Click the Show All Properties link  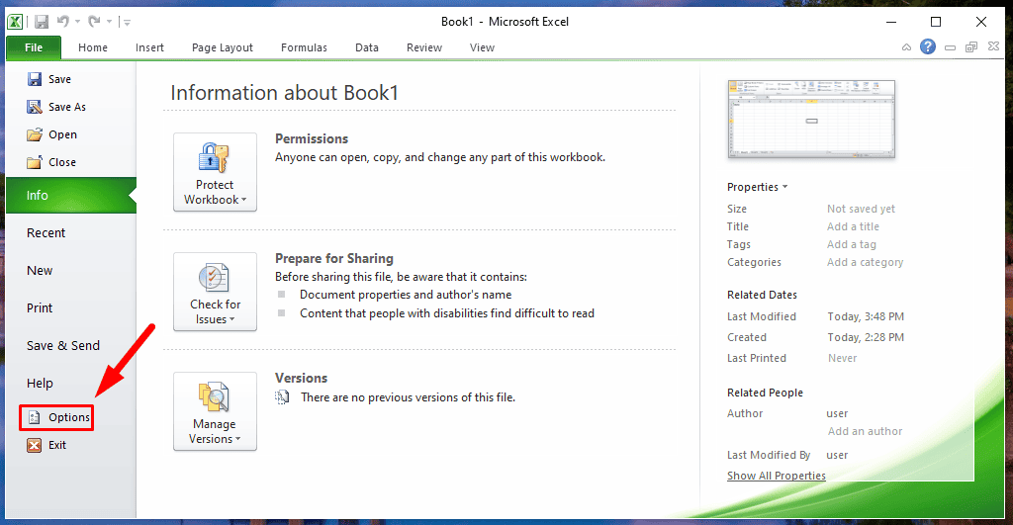776,476
